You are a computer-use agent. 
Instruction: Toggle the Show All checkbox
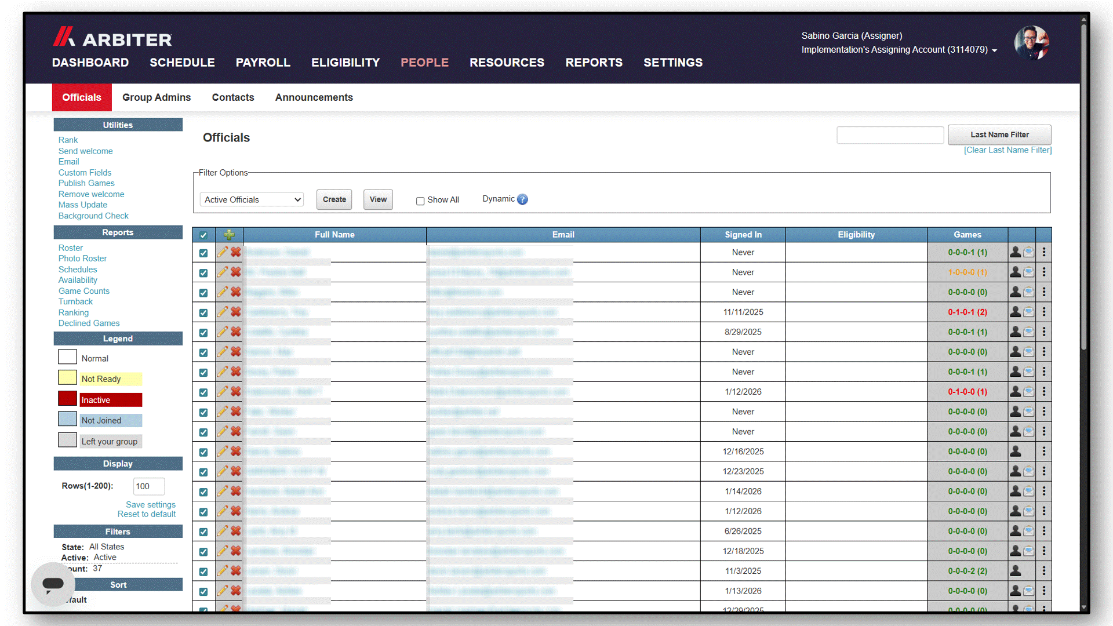tap(420, 201)
